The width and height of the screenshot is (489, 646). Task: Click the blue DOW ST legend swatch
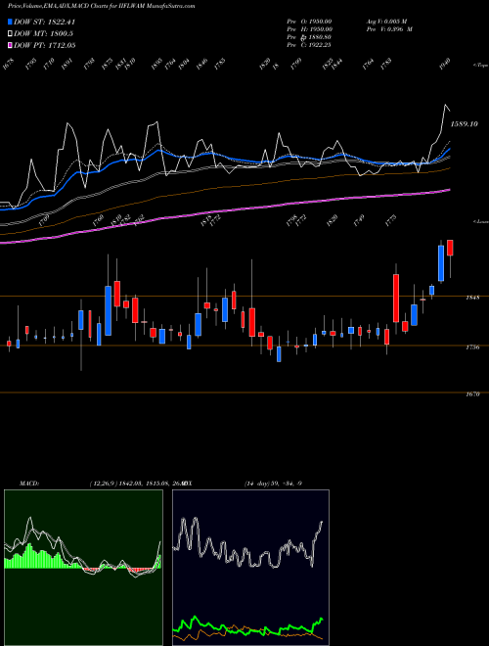(x=11, y=22)
